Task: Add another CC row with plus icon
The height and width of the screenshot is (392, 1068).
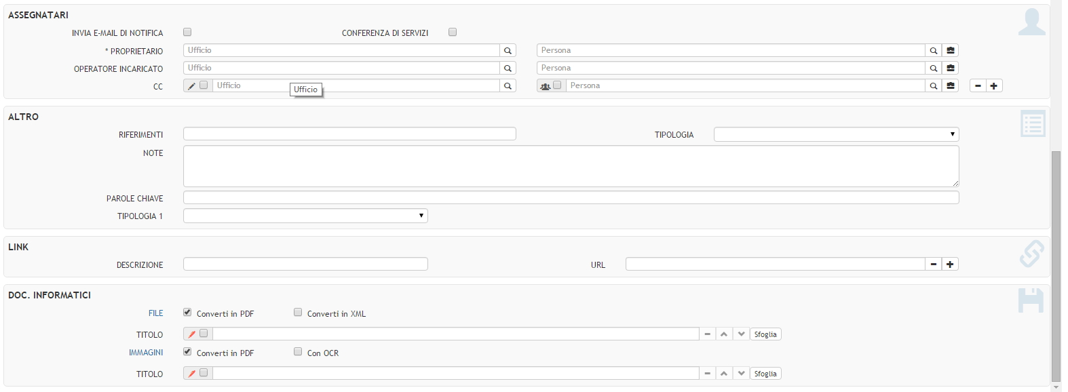Action: click(x=994, y=86)
